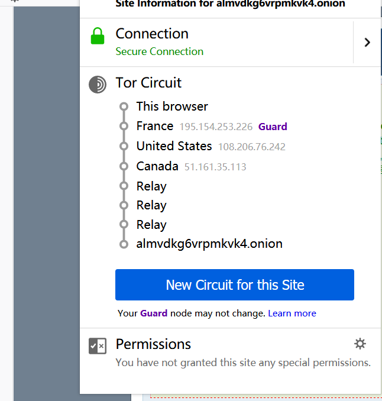Open the Learn more link
Viewport: 382px width, 401px height.
(292, 313)
